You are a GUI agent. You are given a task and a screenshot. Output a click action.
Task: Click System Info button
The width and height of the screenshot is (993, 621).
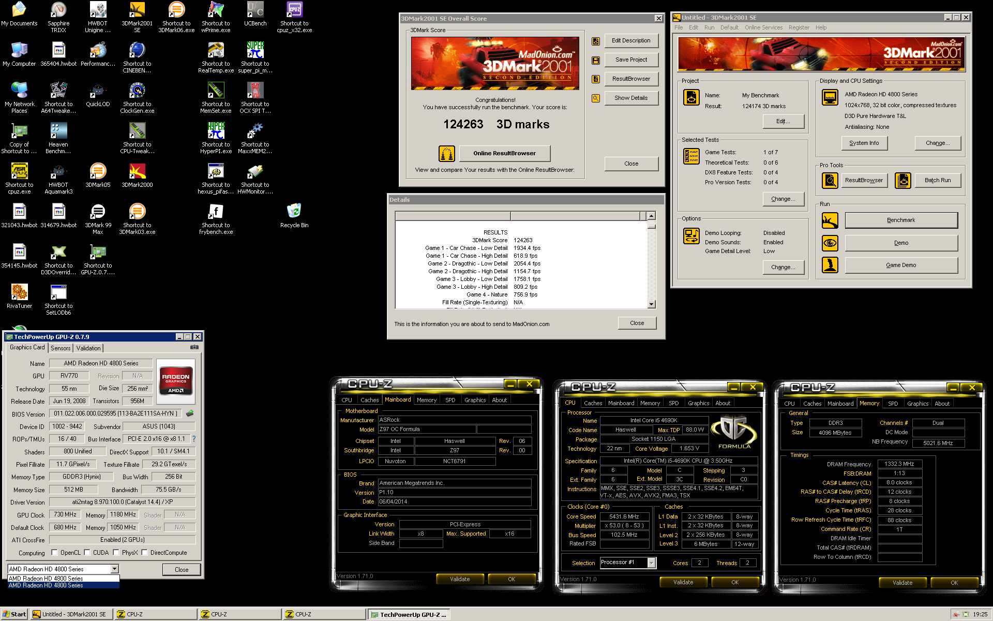click(x=864, y=143)
